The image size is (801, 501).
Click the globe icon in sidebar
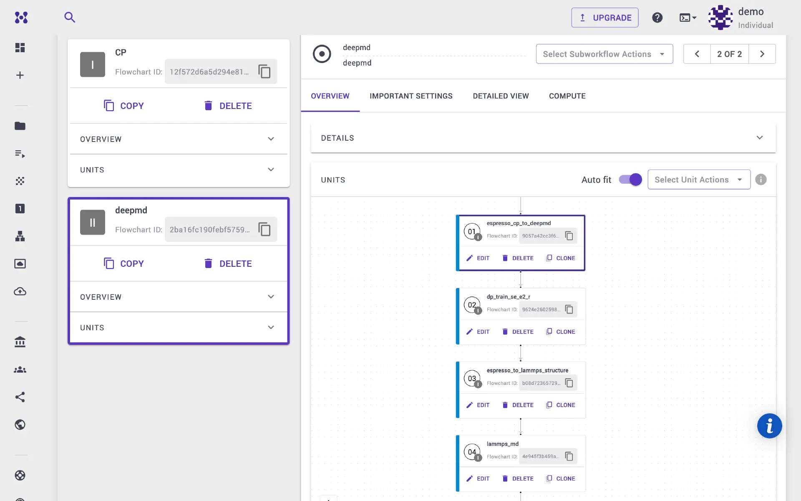(x=20, y=425)
